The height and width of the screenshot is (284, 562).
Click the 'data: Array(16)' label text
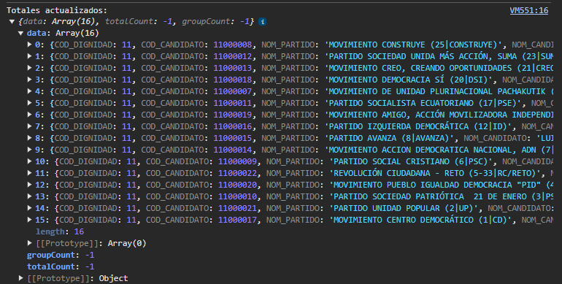point(63,34)
